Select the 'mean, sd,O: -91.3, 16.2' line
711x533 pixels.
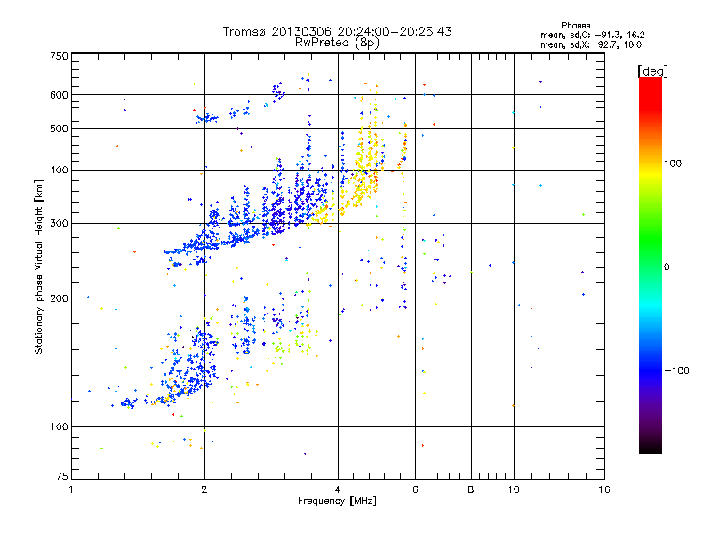(x=592, y=35)
